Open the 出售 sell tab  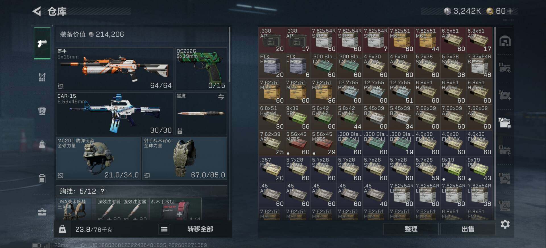pos(468,229)
